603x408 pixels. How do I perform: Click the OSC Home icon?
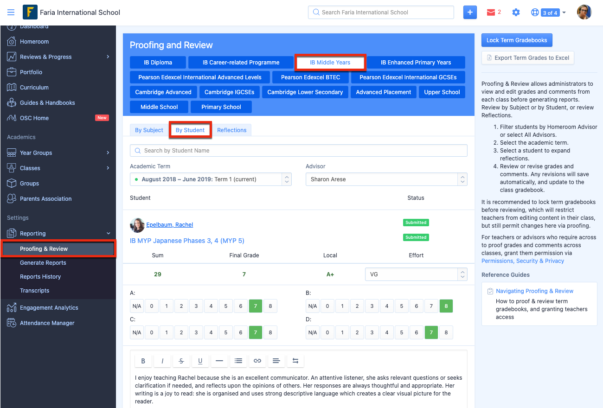tap(12, 118)
